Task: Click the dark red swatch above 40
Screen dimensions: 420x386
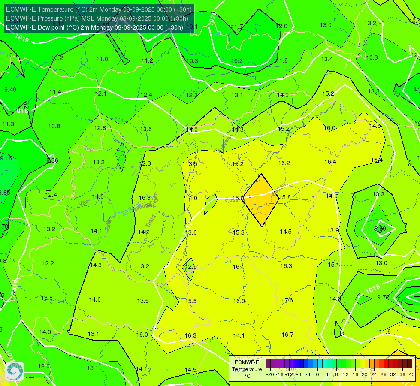Action: tap(410, 364)
